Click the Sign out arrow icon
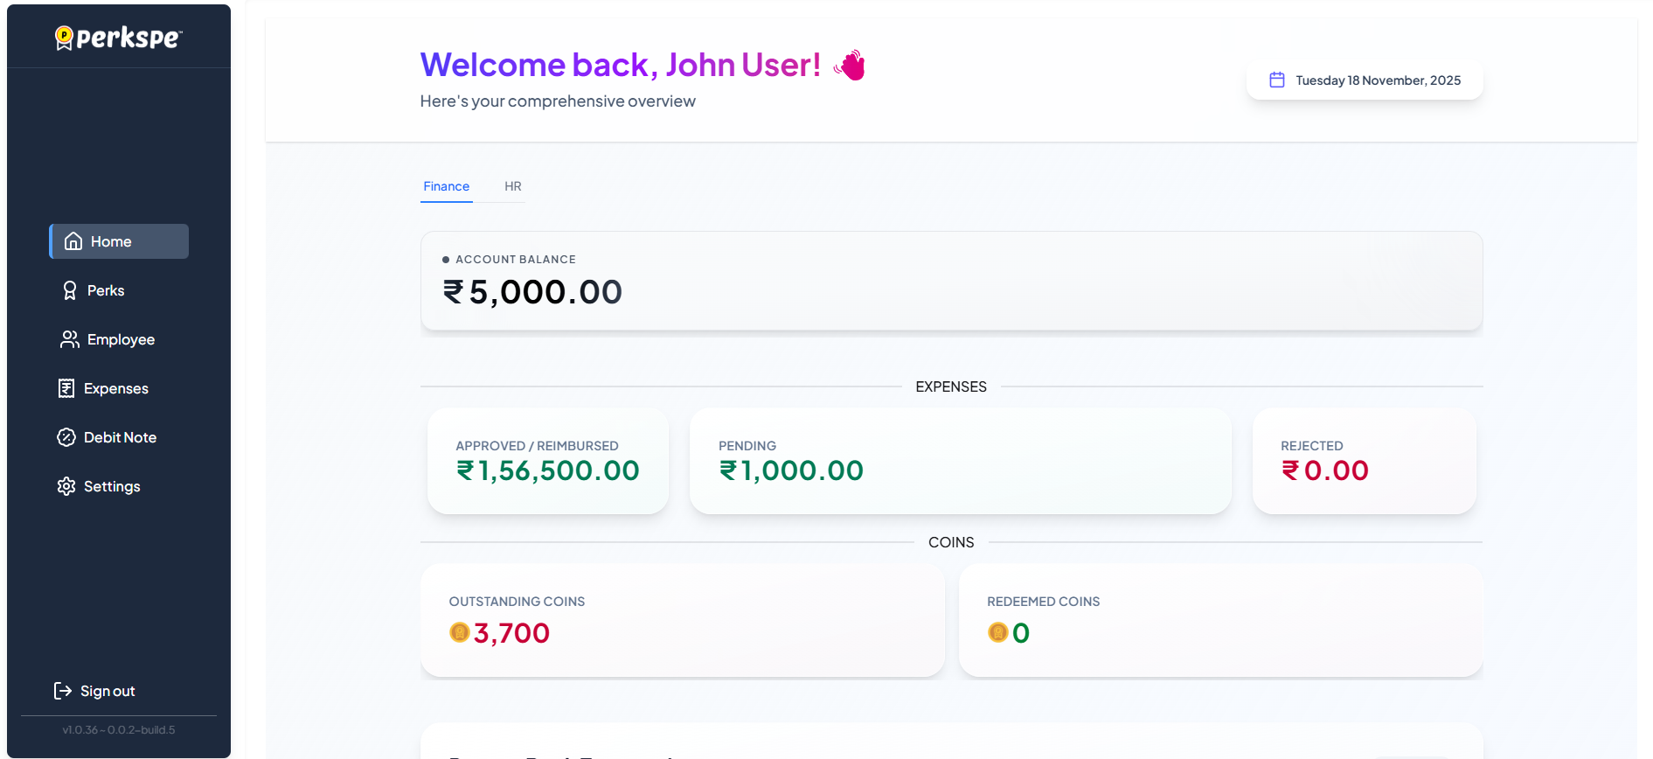The width and height of the screenshot is (1653, 759). 63,691
